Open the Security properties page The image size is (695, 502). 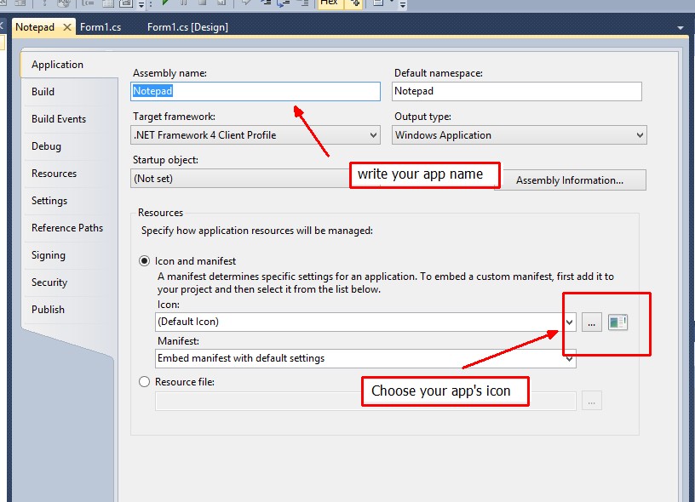(70, 282)
